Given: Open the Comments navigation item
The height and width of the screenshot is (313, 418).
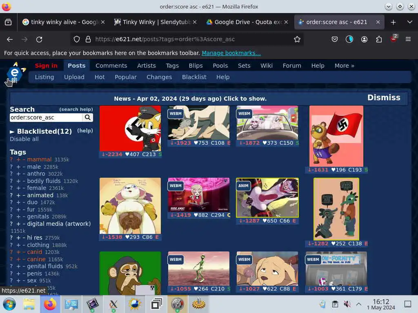Looking at the screenshot, I should (x=111, y=66).
